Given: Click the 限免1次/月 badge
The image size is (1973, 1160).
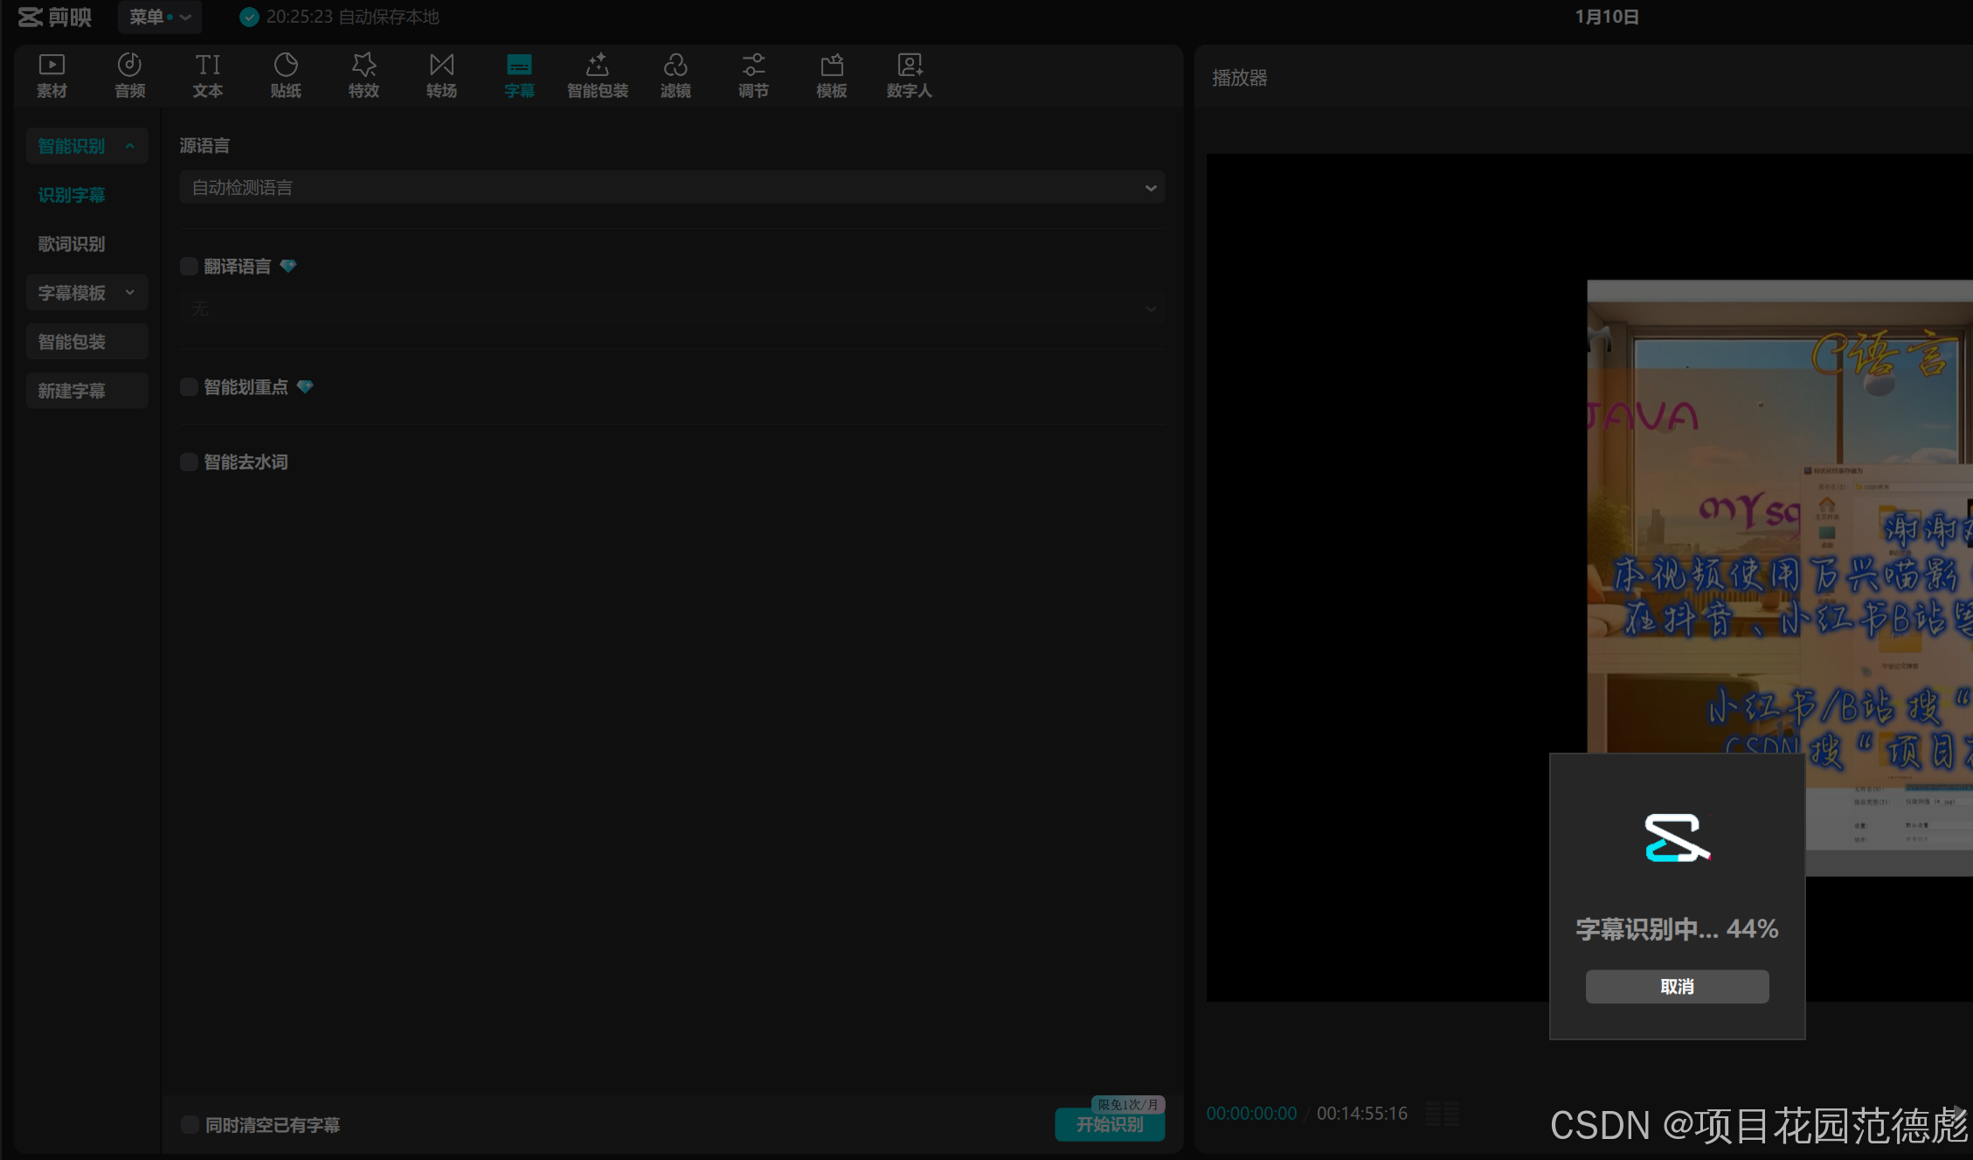Looking at the screenshot, I should pyautogui.click(x=1128, y=1104).
